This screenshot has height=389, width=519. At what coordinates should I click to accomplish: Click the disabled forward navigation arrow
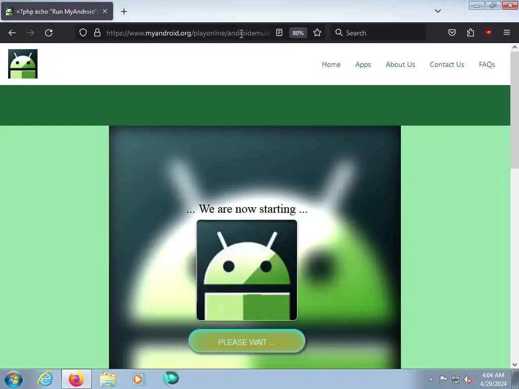click(30, 33)
